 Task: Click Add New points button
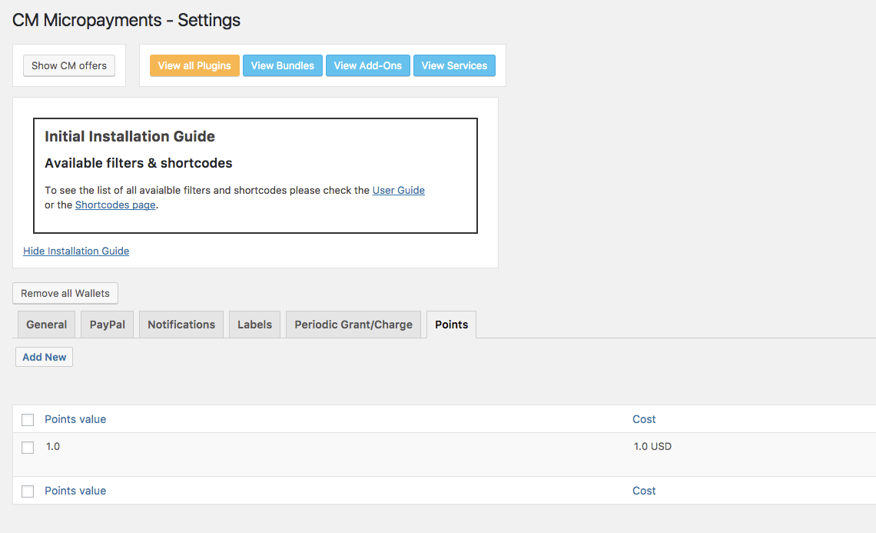[45, 357]
